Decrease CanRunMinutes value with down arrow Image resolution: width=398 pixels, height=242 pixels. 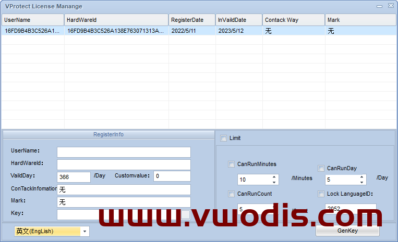tap(274, 182)
